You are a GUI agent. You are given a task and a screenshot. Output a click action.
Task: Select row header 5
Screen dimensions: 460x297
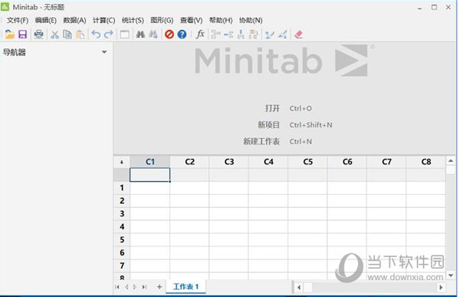pos(122,239)
